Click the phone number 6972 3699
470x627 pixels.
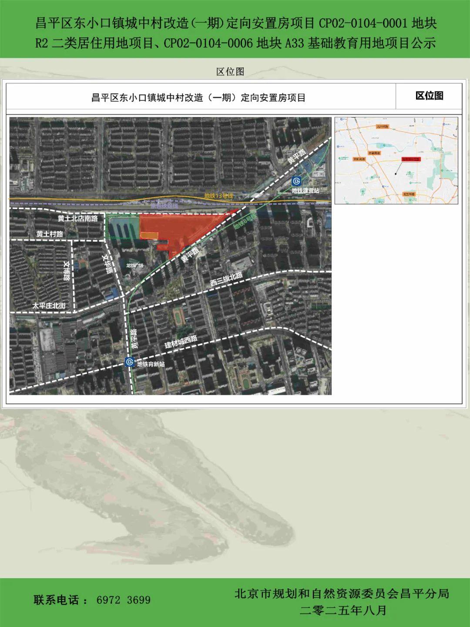point(124,600)
